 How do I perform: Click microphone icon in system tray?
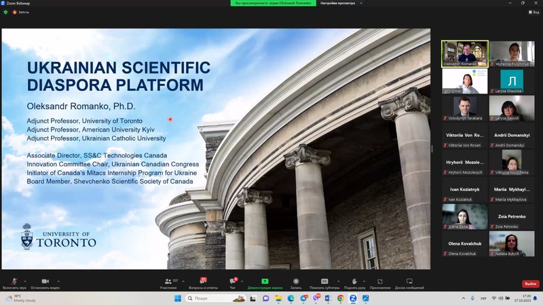coord(472,298)
